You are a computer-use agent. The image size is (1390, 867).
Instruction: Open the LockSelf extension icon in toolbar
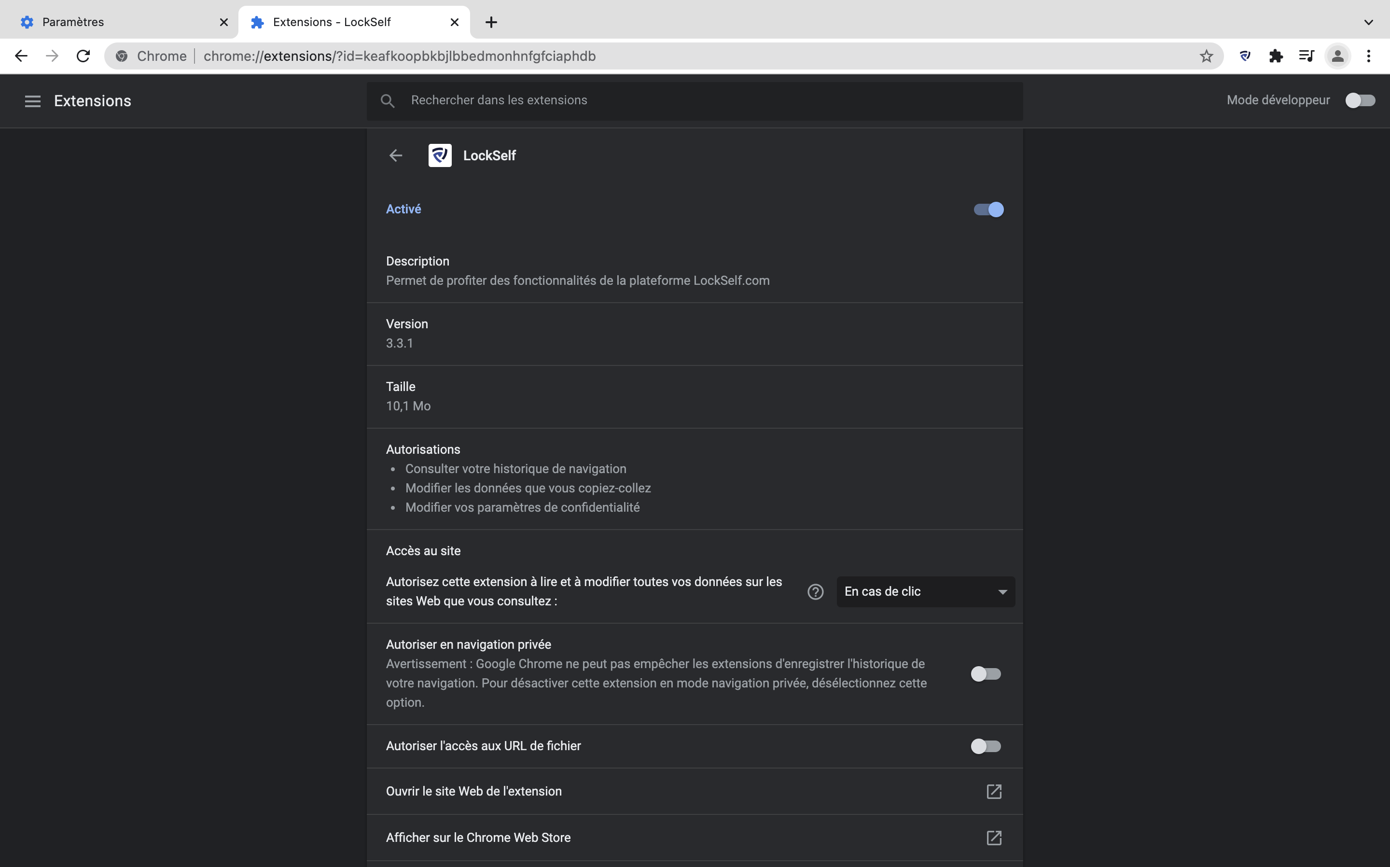point(1244,56)
